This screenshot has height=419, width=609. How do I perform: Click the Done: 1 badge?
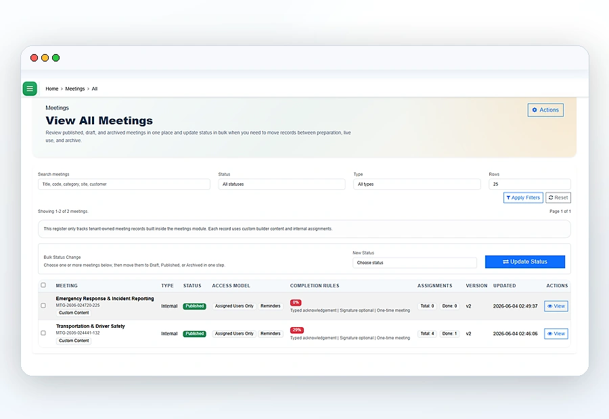click(x=449, y=334)
